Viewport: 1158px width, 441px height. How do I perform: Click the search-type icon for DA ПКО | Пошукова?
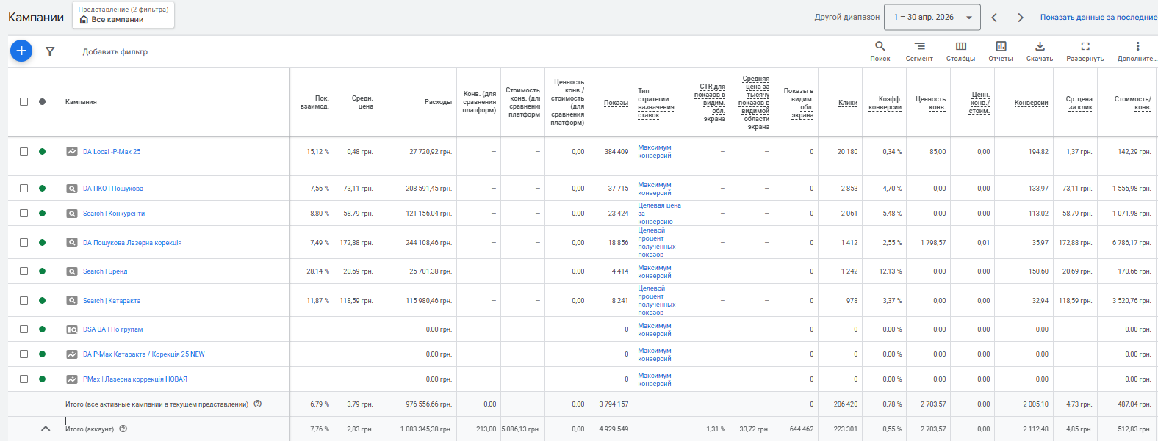pyautogui.click(x=72, y=189)
